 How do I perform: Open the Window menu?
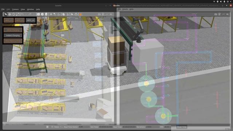click(x=30, y=9)
